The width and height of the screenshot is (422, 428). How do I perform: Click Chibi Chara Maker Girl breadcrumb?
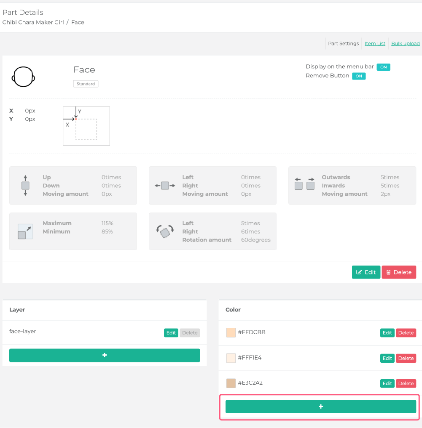tap(33, 22)
